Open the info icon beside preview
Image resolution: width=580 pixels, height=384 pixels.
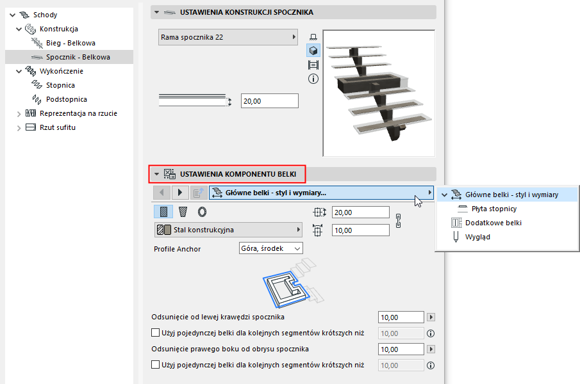(x=313, y=79)
